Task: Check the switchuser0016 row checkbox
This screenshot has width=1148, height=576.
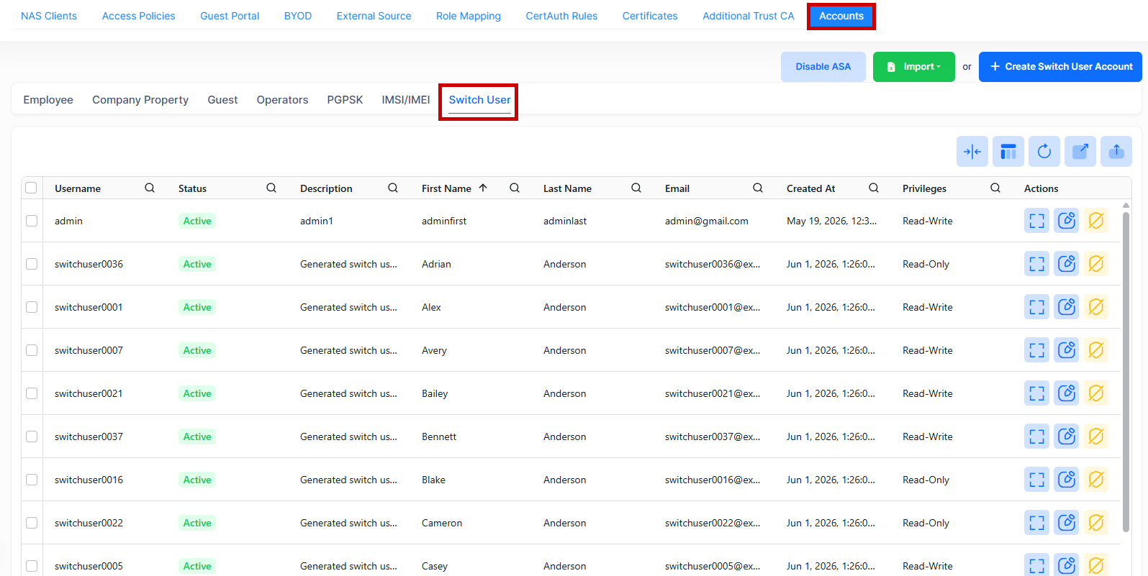Action: tap(32, 480)
